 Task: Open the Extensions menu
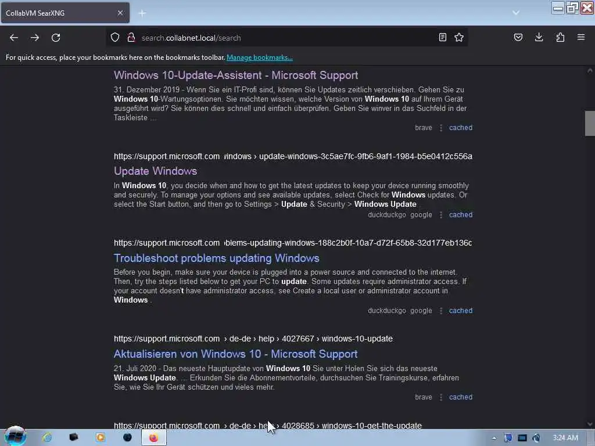coord(560,37)
